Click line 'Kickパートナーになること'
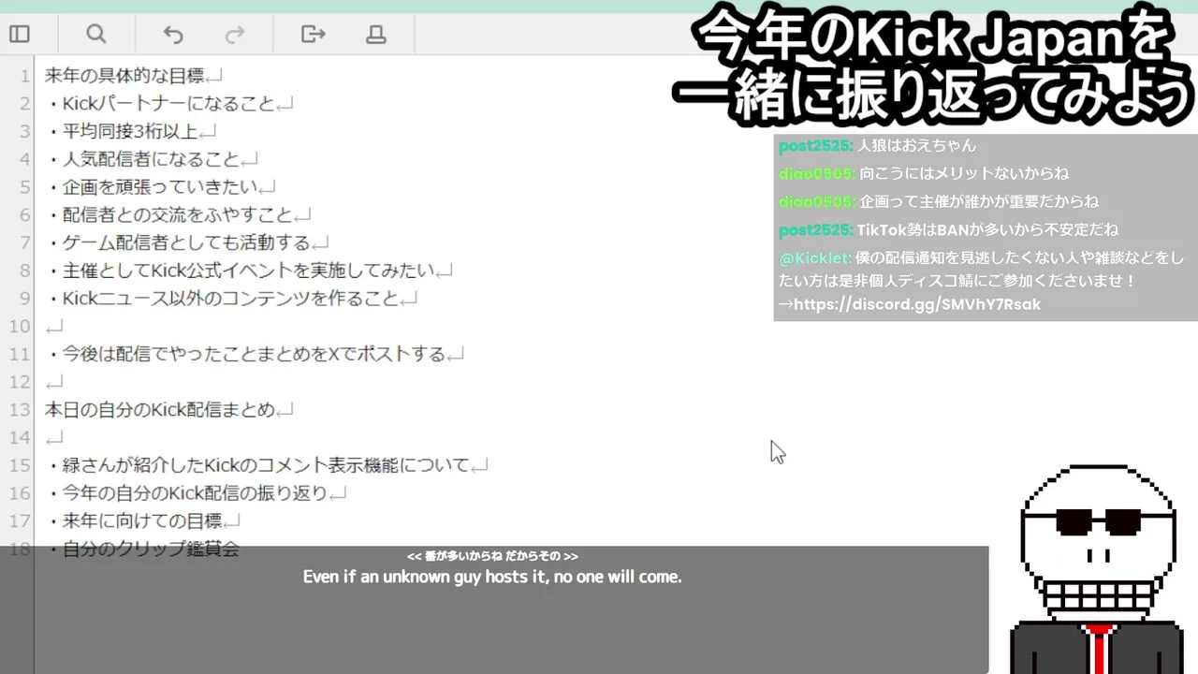Screen dimensions: 1198x674 [x=160, y=104]
